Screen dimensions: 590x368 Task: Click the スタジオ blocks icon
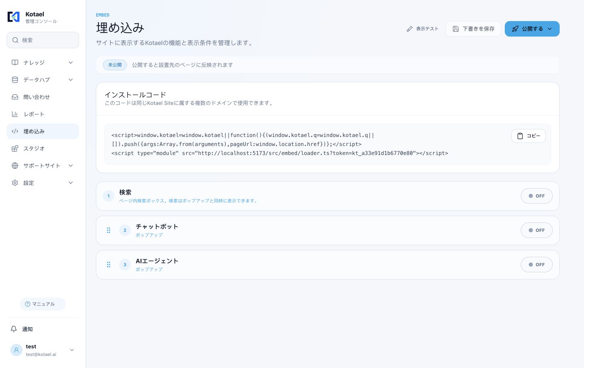pos(15,148)
